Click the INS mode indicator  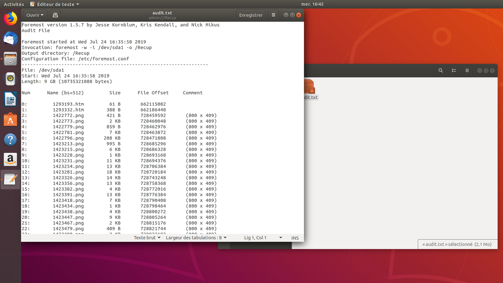(295, 238)
